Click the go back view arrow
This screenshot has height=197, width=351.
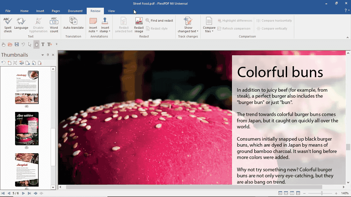pyautogui.click(x=35, y=193)
